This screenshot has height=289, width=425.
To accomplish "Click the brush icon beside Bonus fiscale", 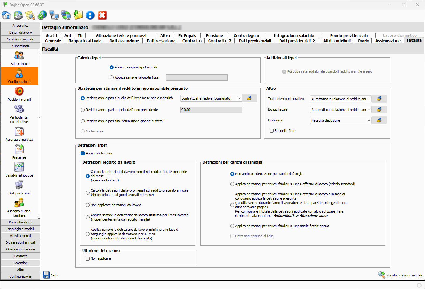I will tap(379, 109).
